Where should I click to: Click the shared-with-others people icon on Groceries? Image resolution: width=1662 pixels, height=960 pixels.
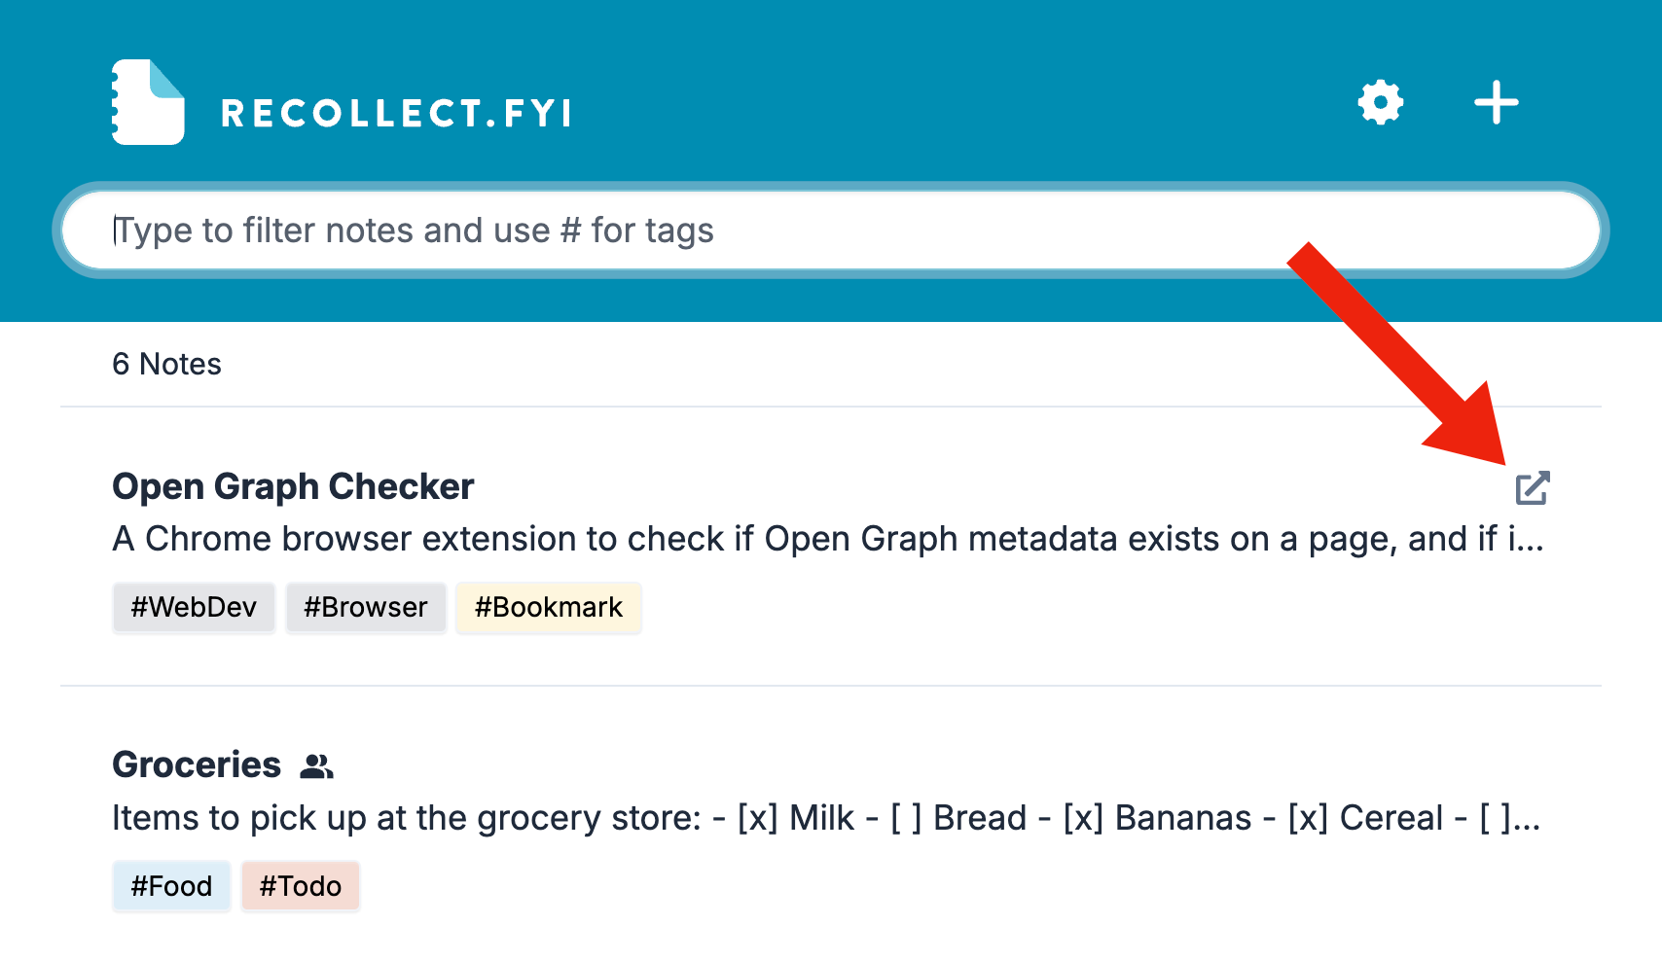pos(318,766)
